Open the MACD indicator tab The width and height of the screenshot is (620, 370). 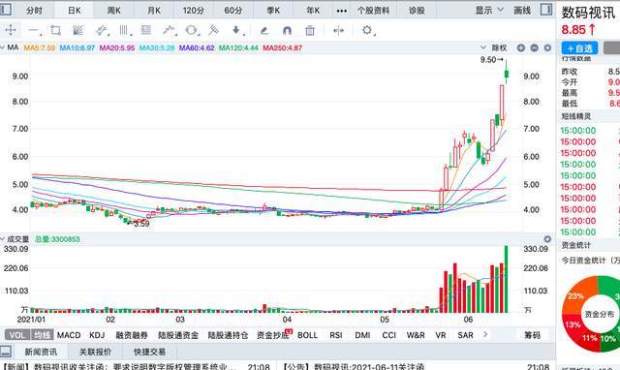(x=69, y=335)
